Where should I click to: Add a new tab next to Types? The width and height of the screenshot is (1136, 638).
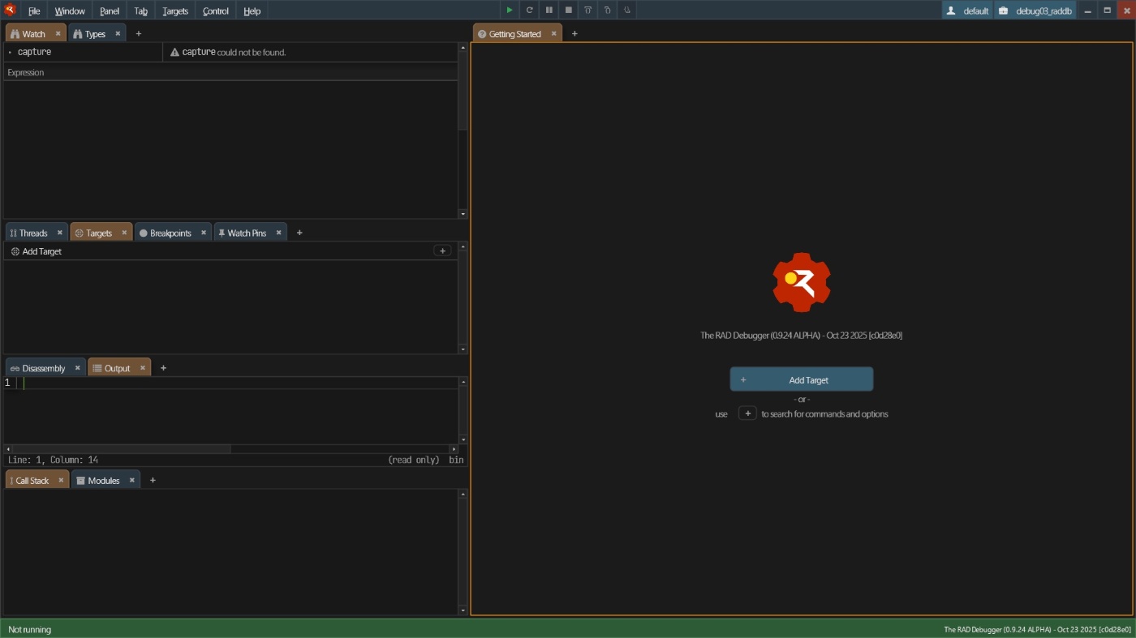(138, 33)
